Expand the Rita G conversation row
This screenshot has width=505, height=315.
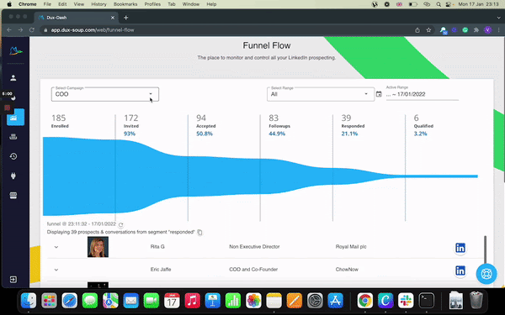tap(56, 247)
